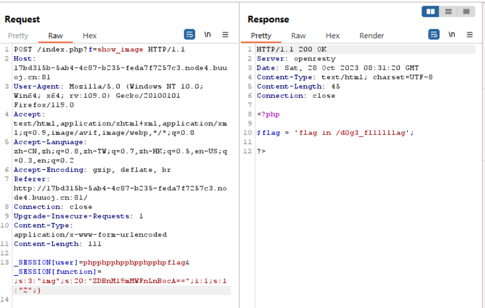The image size is (485, 308).
Task: Click the 'flag in /d0g3_fllllllag' string
Action: (x=352, y=133)
